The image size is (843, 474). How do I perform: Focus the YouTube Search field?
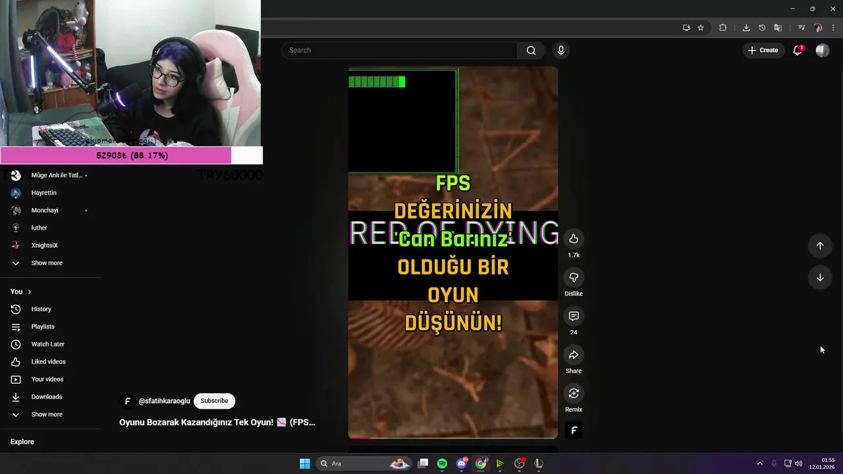[x=400, y=51]
